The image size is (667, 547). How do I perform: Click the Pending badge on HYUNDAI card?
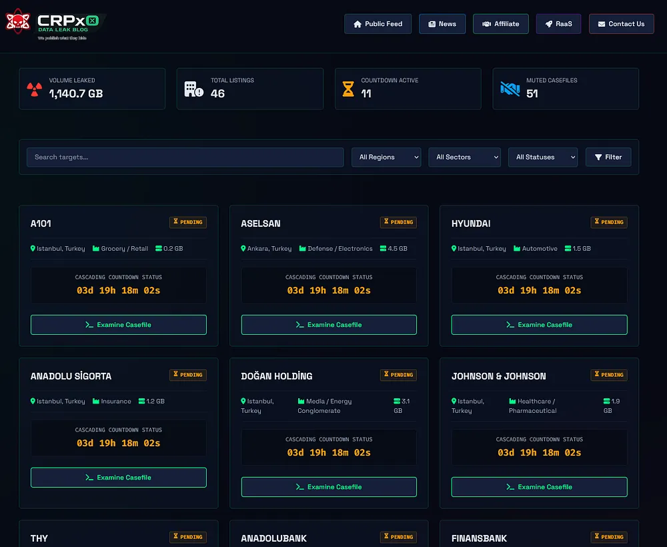(609, 222)
